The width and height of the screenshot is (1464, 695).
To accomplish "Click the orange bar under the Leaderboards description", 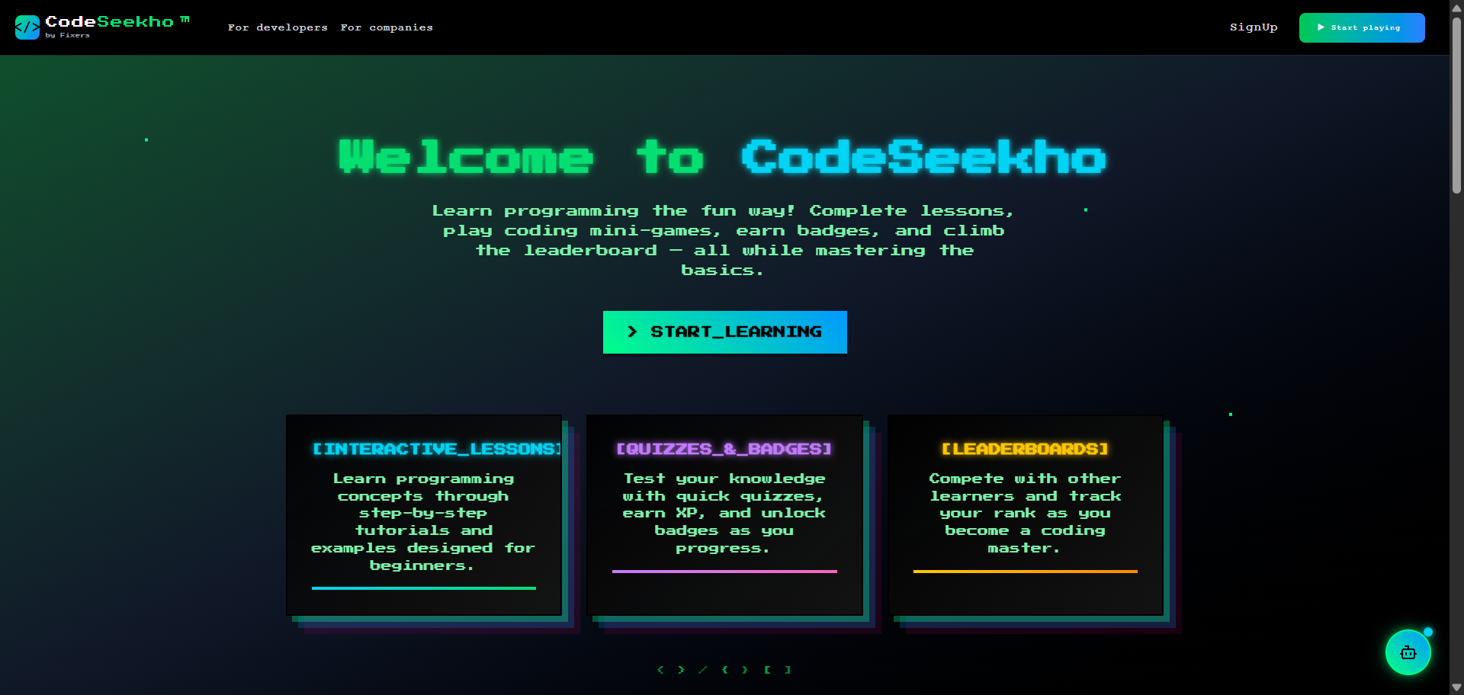I will click(x=1025, y=571).
